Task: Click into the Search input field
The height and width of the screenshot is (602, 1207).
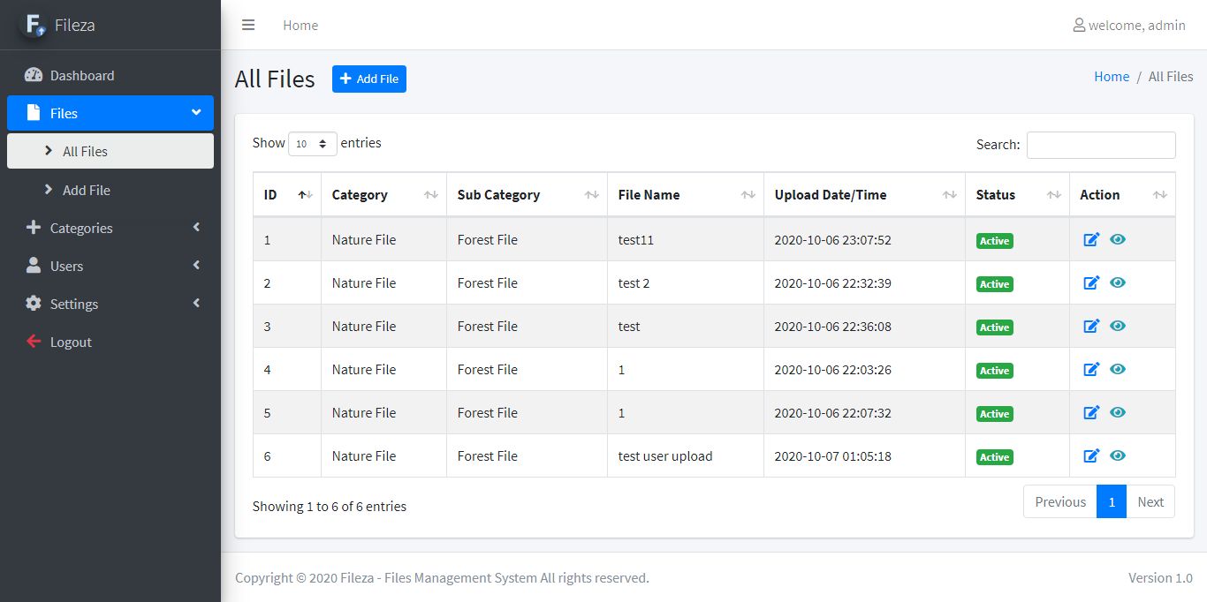Action: coord(1100,145)
